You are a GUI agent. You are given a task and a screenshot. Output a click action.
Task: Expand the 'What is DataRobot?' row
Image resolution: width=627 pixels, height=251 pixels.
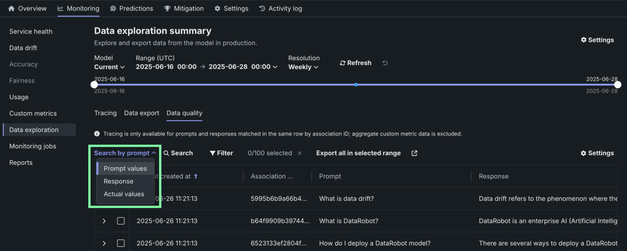click(104, 221)
